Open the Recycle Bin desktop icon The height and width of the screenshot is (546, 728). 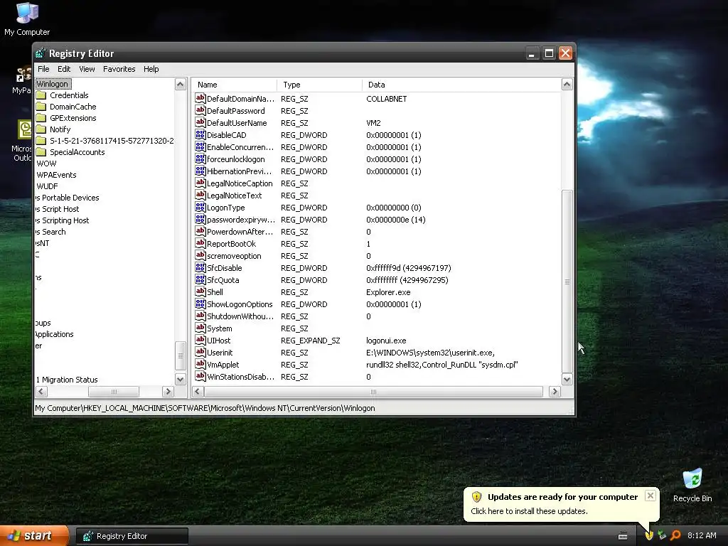[x=692, y=485]
